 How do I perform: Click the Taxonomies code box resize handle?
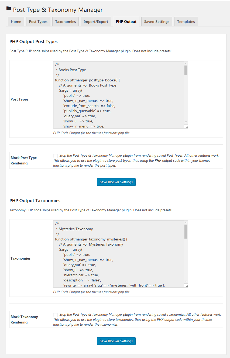pyautogui.click(x=186, y=285)
